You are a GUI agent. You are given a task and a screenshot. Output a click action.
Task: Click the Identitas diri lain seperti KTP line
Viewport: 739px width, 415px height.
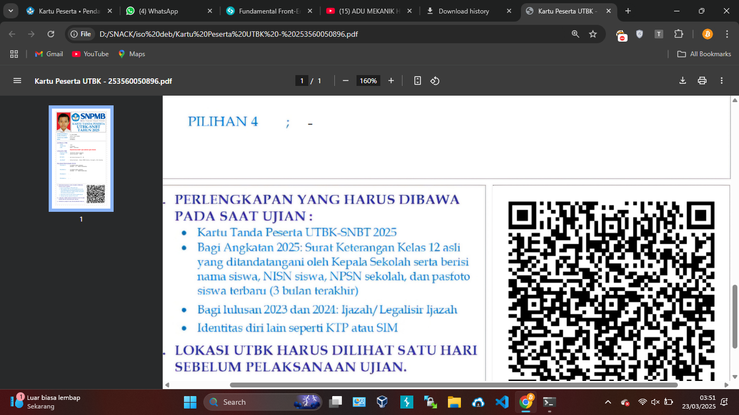[x=298, y=328]
